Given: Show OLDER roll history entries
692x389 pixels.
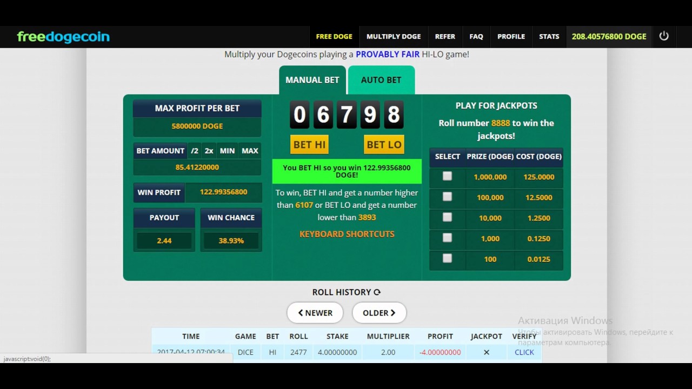Looking at the screenshot, I should tap(379, 313).
